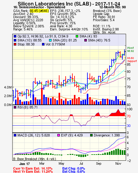Image resolution: width=138 pixels, height=173 pixels.
Task: Click the SMA (4): 93 legend text
Action: coord(88,36)
